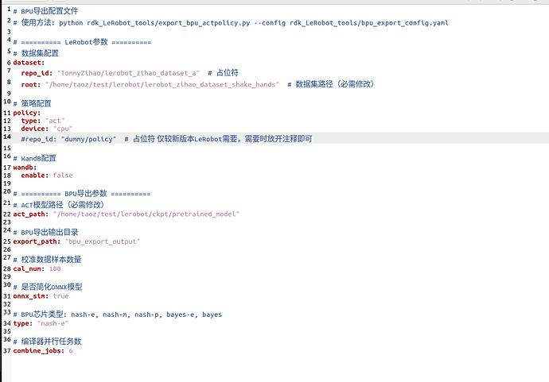The height and width of the screenshot is (382, 549).
Task: Click the "cpu" device value
Action: click(x=63, y=129)
